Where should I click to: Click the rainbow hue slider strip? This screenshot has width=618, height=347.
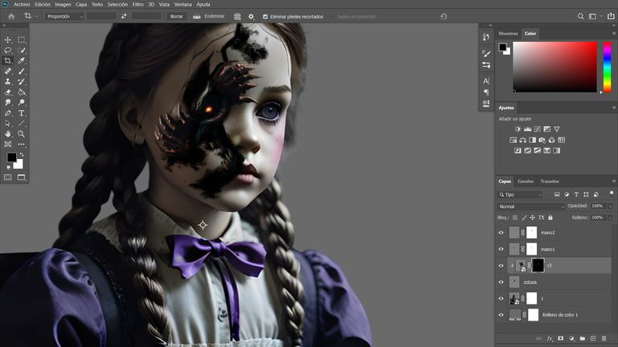(x=608, y=67)
